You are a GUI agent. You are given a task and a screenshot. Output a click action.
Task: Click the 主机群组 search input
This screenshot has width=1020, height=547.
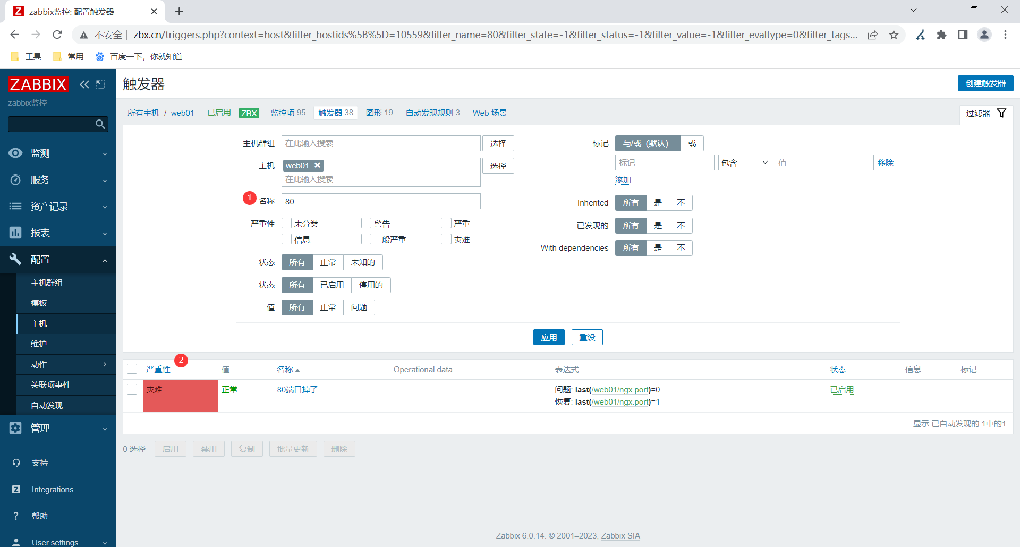pos(381,143)
